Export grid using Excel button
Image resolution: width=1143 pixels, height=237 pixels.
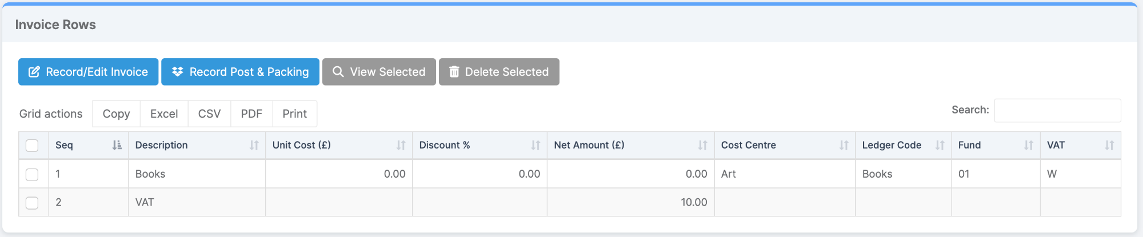tap(164, 114)
